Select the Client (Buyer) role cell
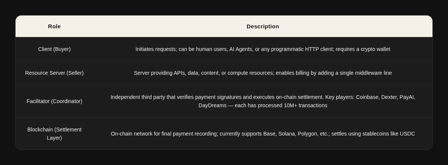Image resolution: width=448 pixels, height=165 pixels. pyautogui.click(x=54, y=49)
